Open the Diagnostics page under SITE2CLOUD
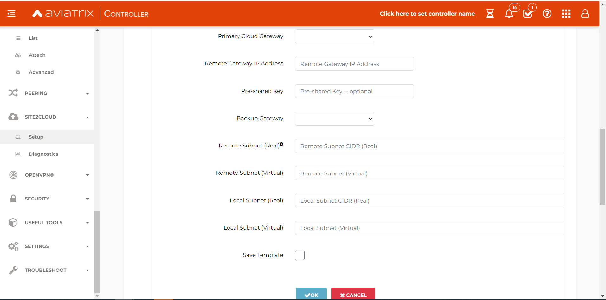The height and width of the screenshot is (300, 606). pyautogui.click(x=43, y=154)
